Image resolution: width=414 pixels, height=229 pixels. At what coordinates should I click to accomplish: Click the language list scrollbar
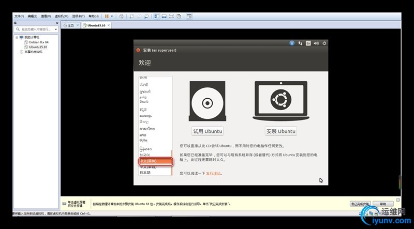point(172,163)
